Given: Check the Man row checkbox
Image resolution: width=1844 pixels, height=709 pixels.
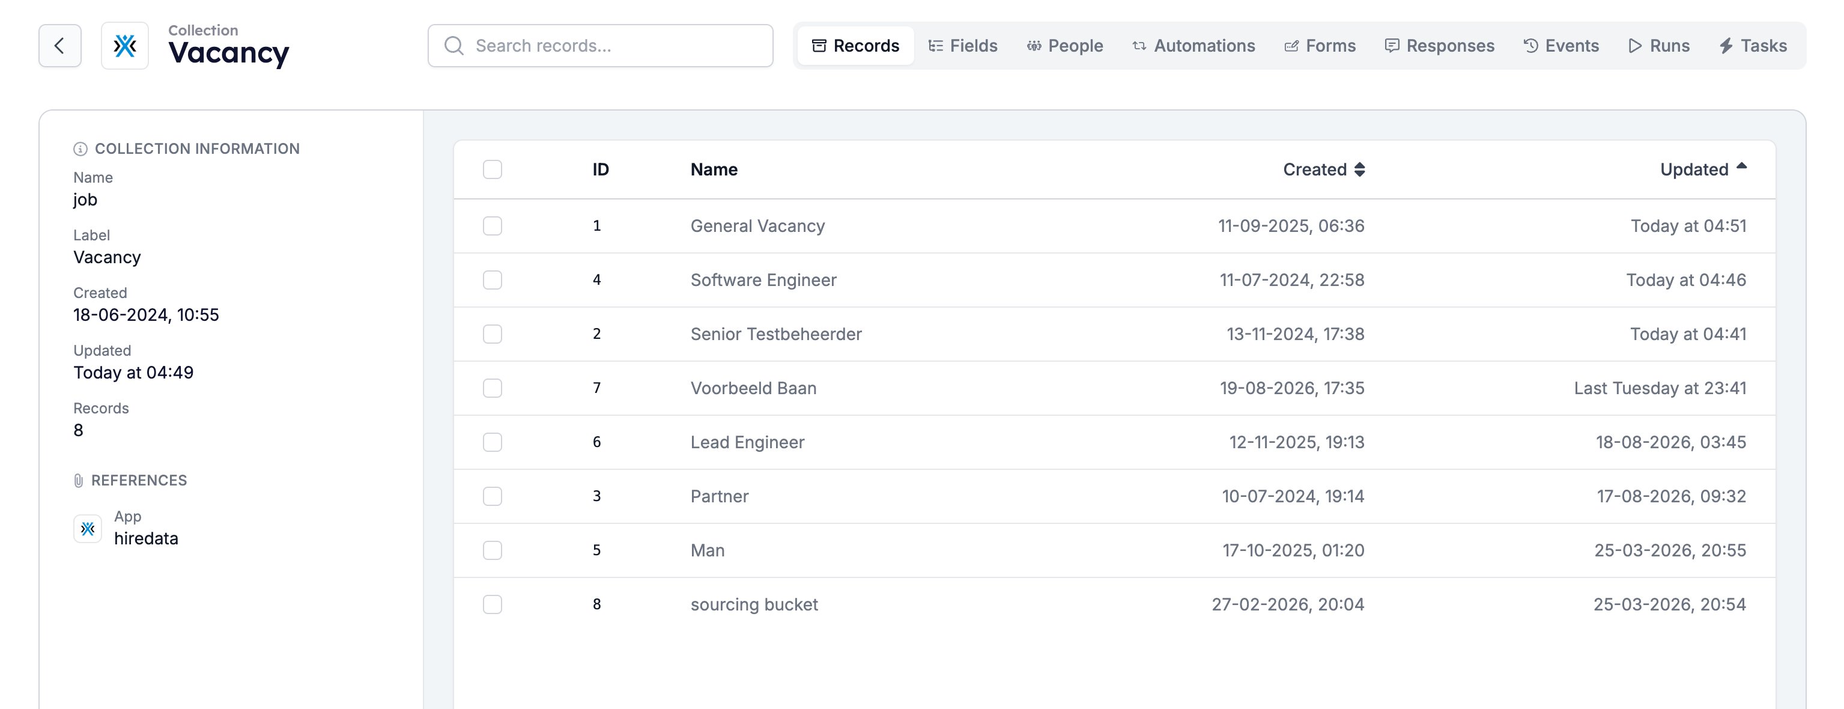Looking at the screenshot, I should tap(493, 551).
